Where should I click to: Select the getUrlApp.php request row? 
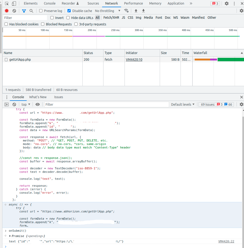click(x=123, y=60)
